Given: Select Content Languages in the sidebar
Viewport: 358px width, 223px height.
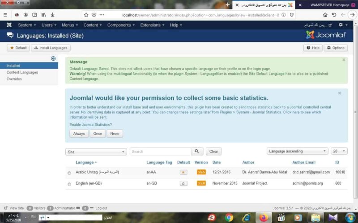Looking at the screenshot, I should click(x=22, y=72).
